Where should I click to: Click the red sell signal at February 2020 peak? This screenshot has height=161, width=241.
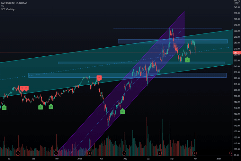(x=99, y=78)
